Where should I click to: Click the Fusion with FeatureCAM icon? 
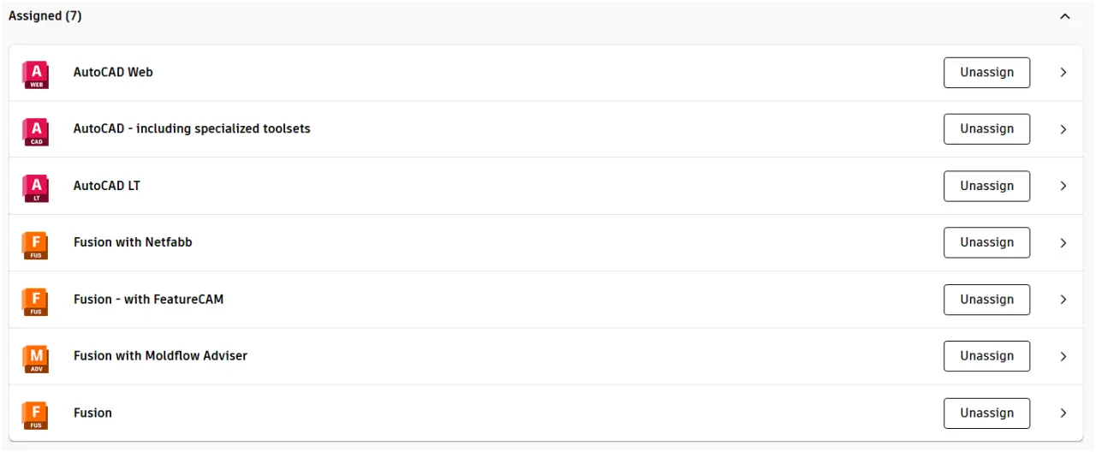click(35, 301)
